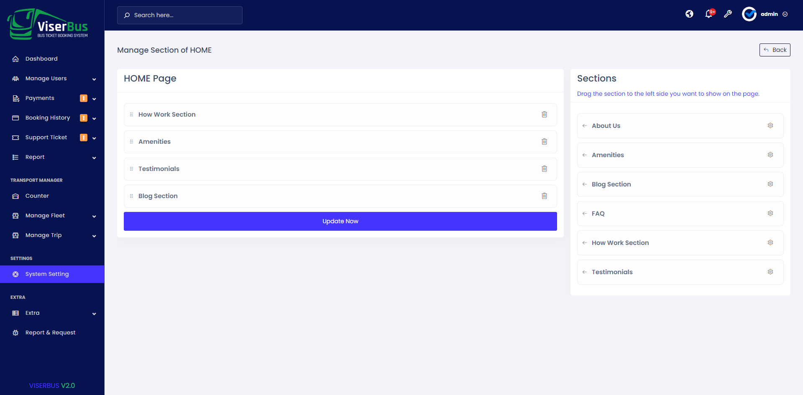Click the wrench icon in the header
803x395 pixels.
tap(728, 14)
